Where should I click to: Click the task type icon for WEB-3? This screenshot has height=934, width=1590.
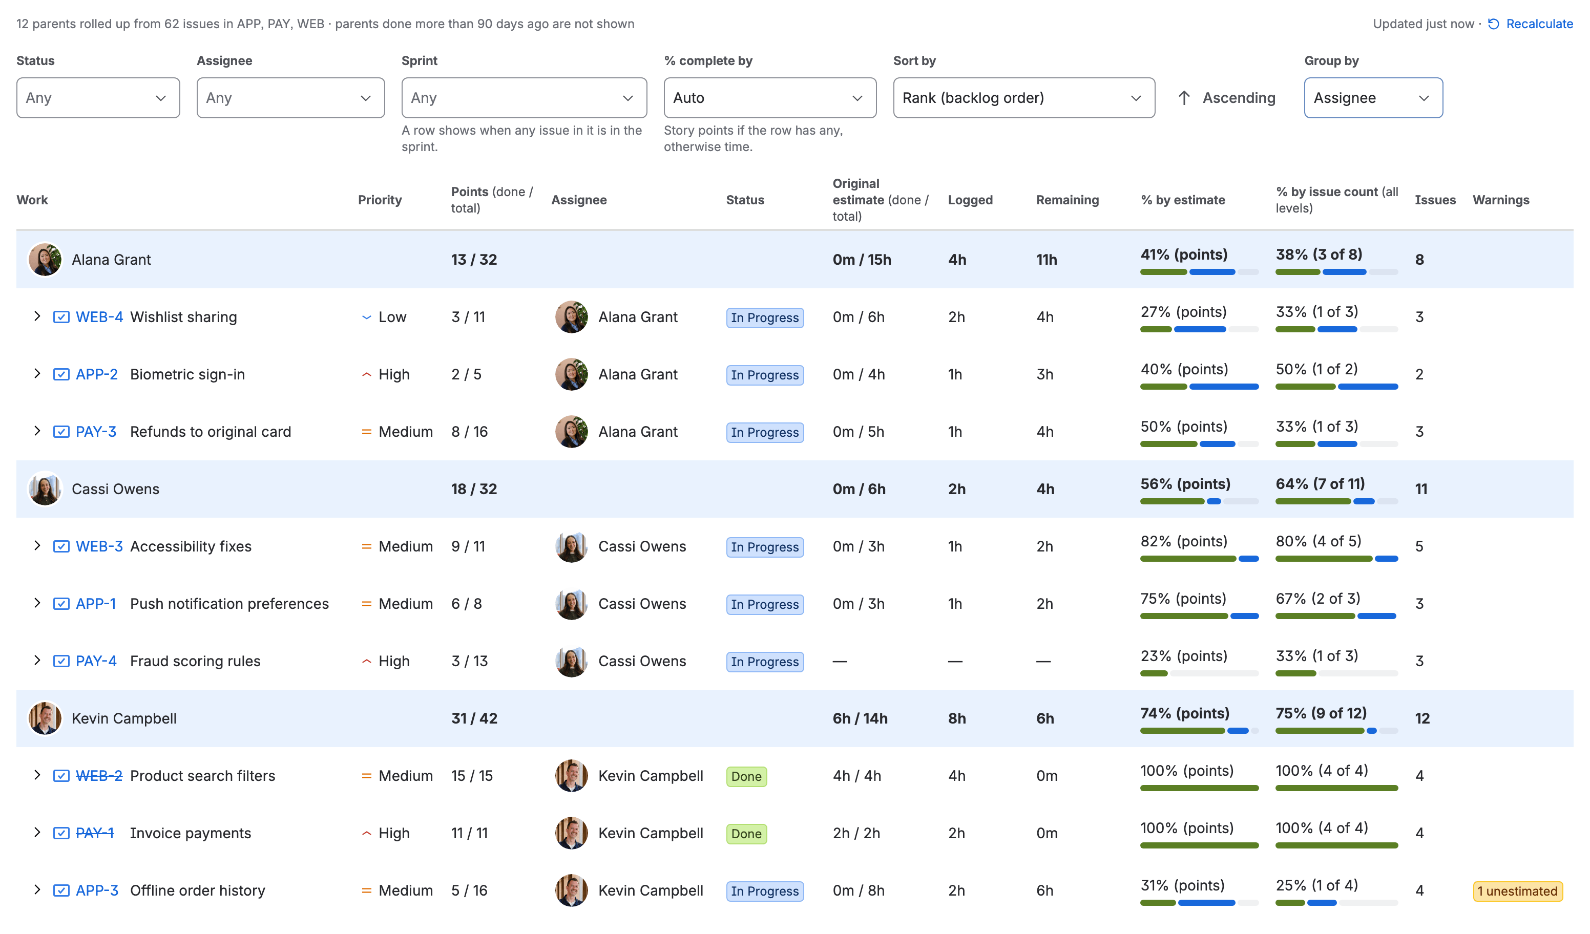tap(61, 546)
